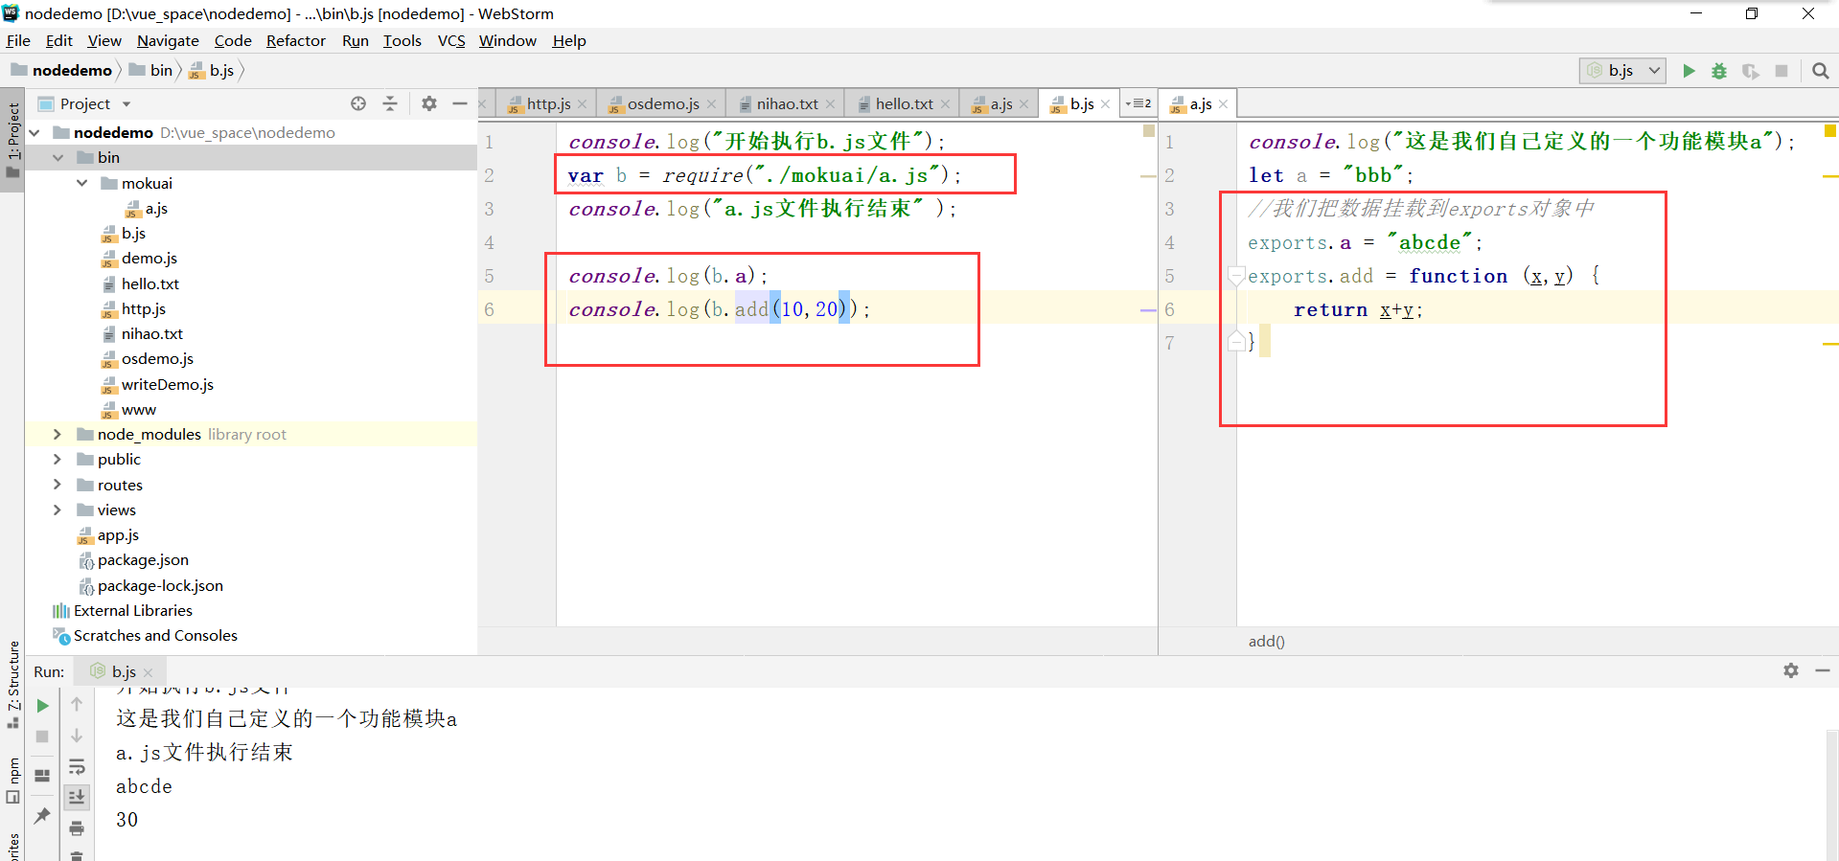Open the VCS menu
1839x861 pixels.
pos(451,41)
